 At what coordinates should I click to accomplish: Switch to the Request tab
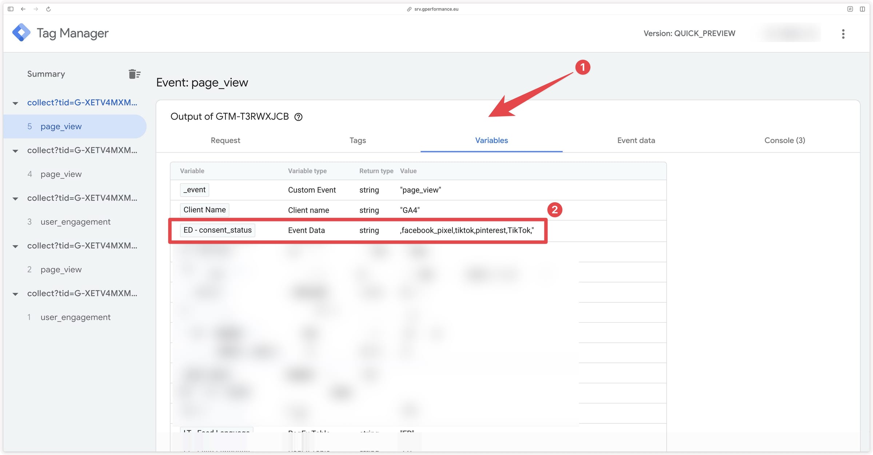point(225,140)
